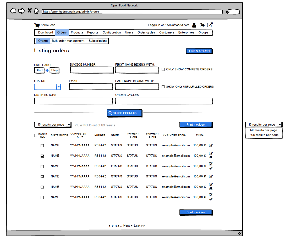Image resolution: width=291 pixels, height=240 pixels.
Task: Tick the first order row checkbox
Action: [x=42, y=146]
